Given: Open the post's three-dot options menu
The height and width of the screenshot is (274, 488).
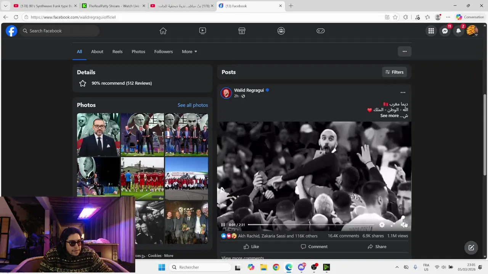Looking at the screenshot, I should click(403, 92).
